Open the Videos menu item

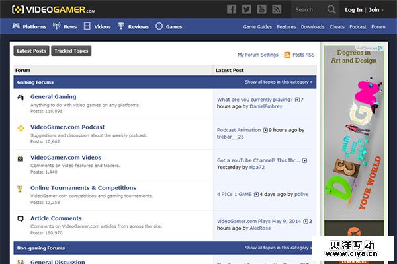point(103,27)
